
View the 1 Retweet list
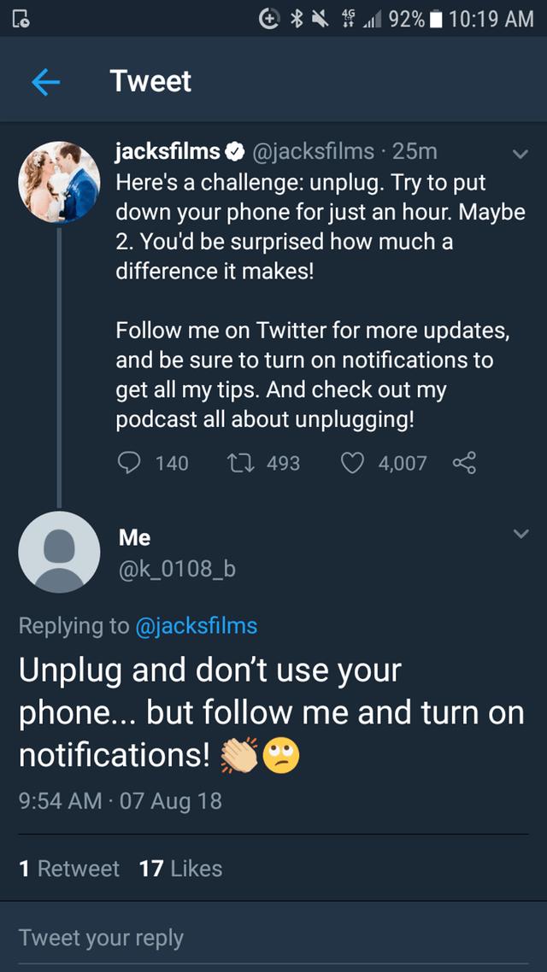coord(69,869)
